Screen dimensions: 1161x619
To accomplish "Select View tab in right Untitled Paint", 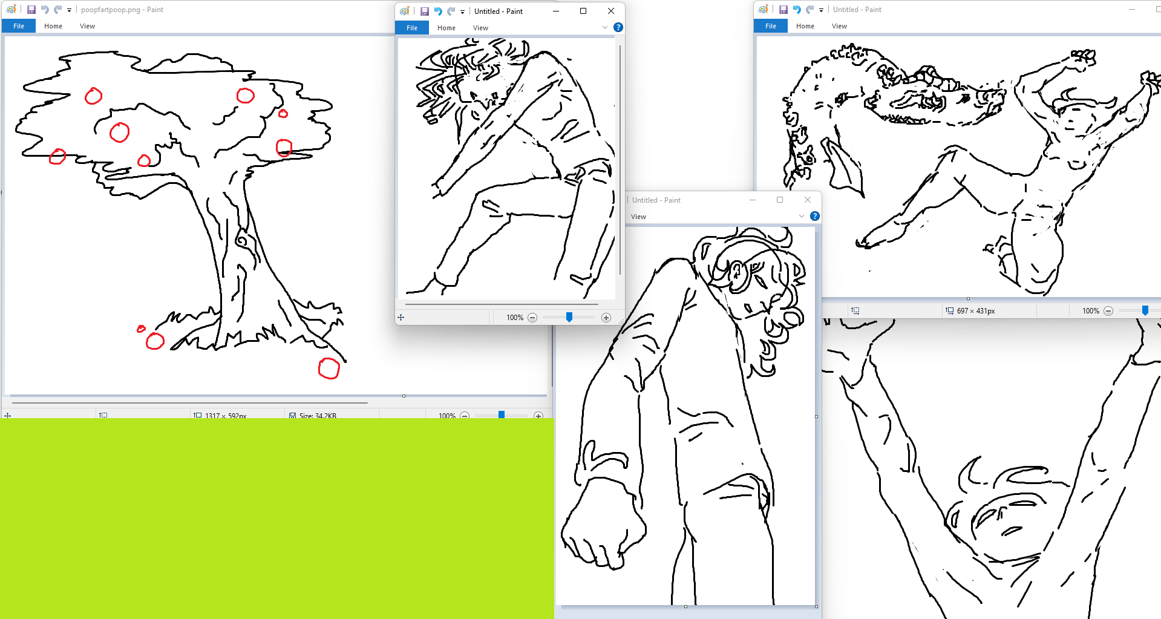I will click(x=839, y=26).
